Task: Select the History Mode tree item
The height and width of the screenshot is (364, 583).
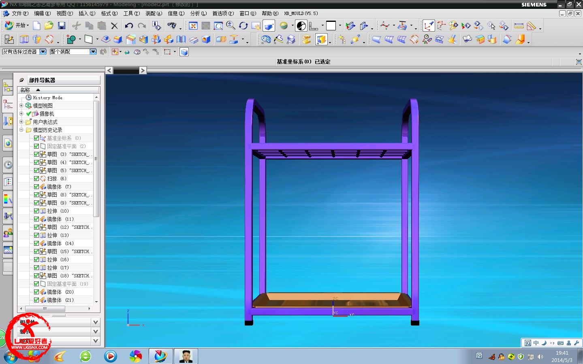Action: (x=44, y=98)
